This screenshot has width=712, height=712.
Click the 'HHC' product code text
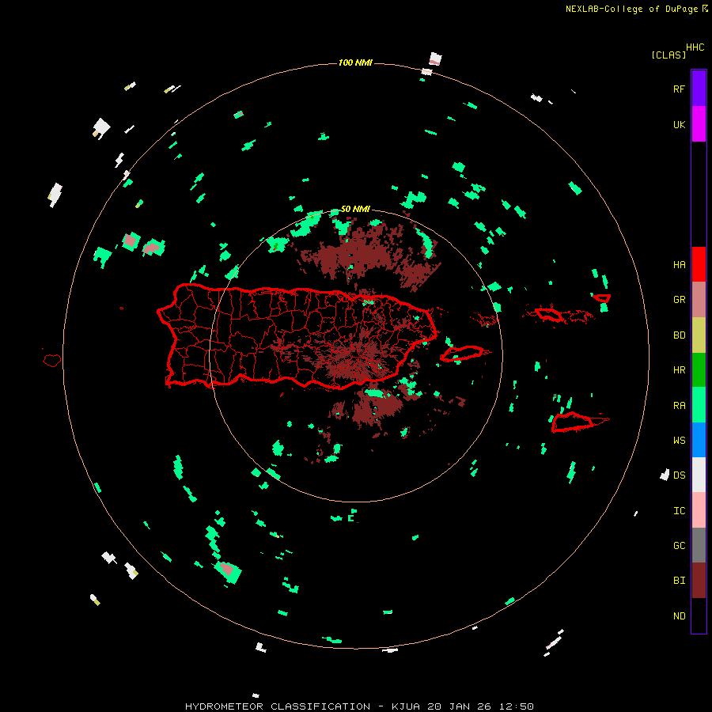click(695, 47)
